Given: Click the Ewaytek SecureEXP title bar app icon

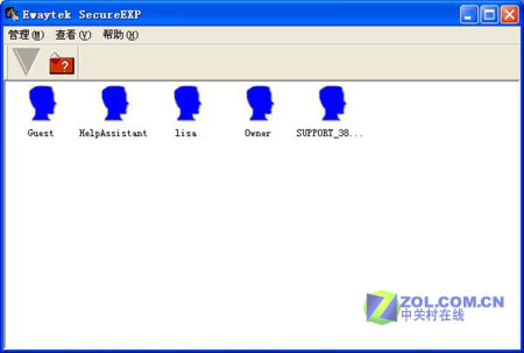Looking at the screenshot, I should coord(12,14).
